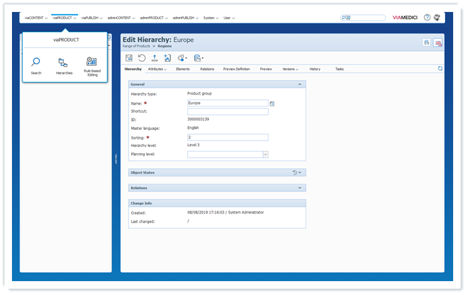Click the help question mark icon
Screen dimensions: 467x295
point(427,18)
